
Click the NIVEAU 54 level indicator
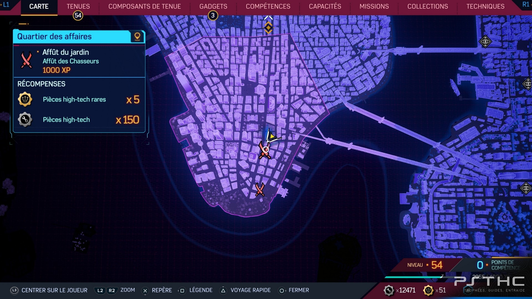(x=425, y=265)
